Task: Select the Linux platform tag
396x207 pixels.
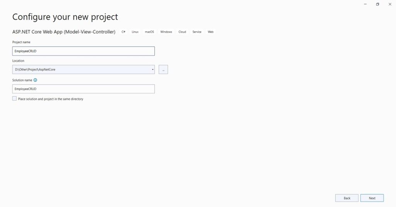Action: pos(135,32)
